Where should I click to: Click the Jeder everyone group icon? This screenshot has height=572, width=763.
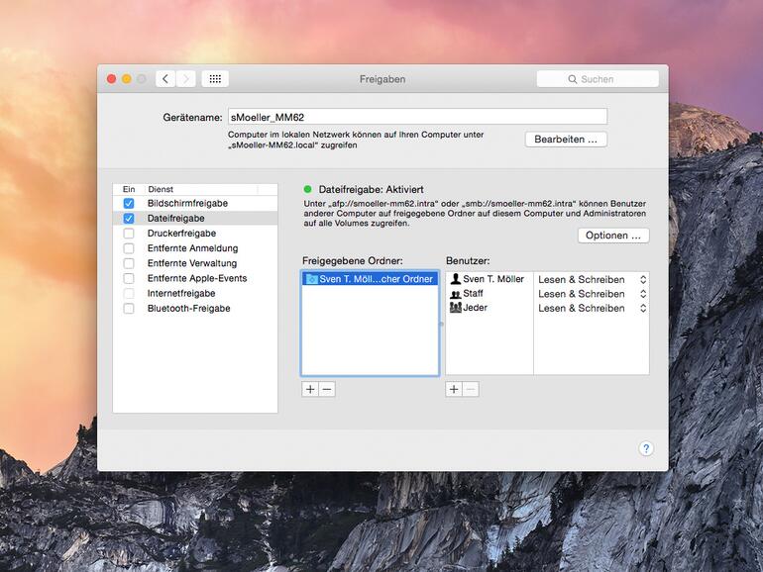(x=456, y=308)
